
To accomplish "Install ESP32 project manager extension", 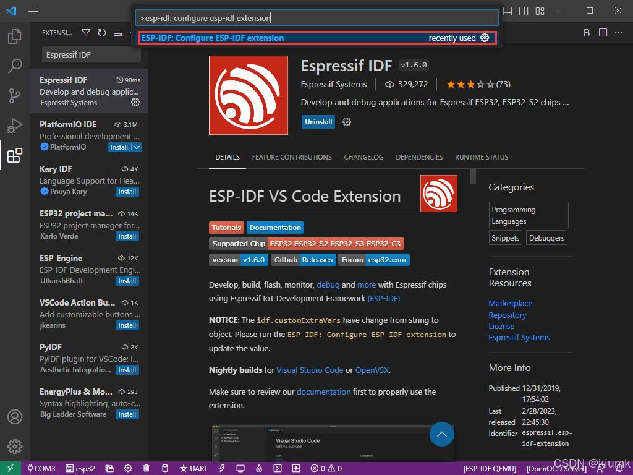I will pos(127,236).
